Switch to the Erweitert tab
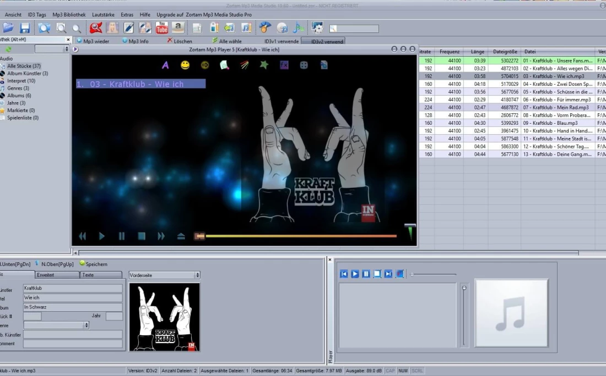 coord(57,275)
